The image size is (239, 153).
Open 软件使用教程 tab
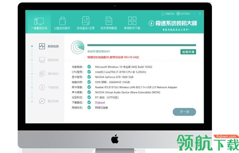coord(109,23)
